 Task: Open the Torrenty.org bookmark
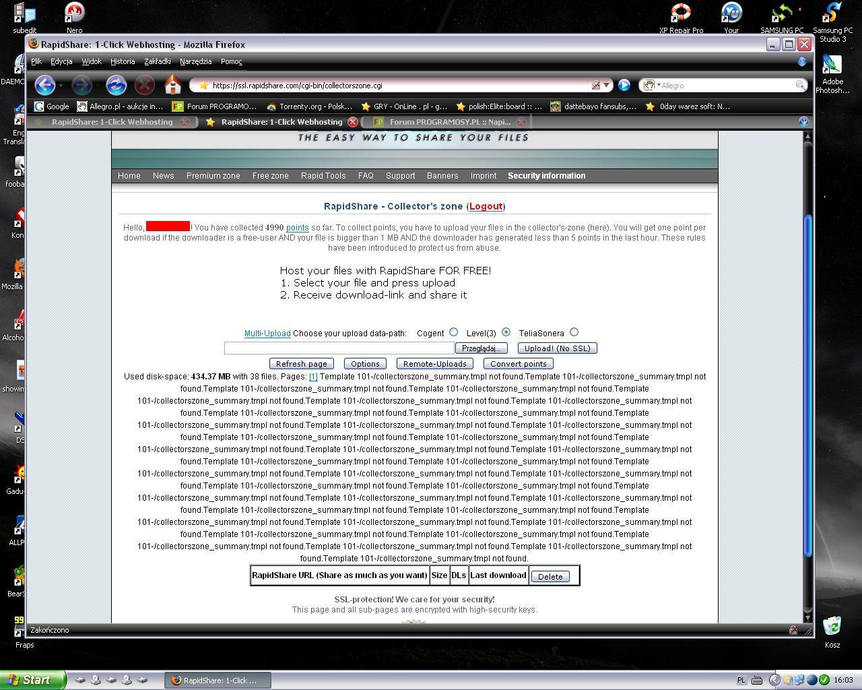click(x=309, y=106)
